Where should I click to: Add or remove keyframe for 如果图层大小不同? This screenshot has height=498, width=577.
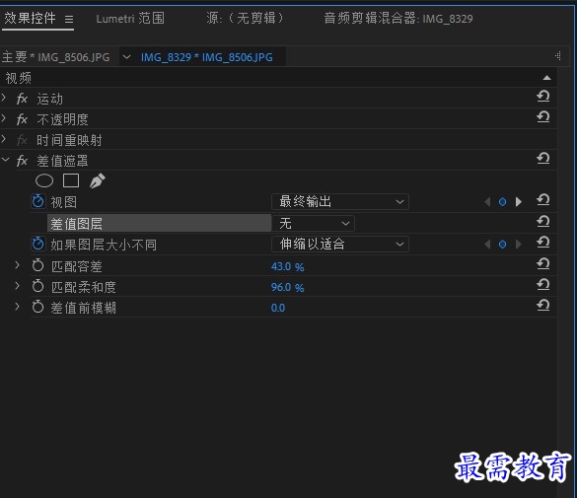click(x=502, y=245)
